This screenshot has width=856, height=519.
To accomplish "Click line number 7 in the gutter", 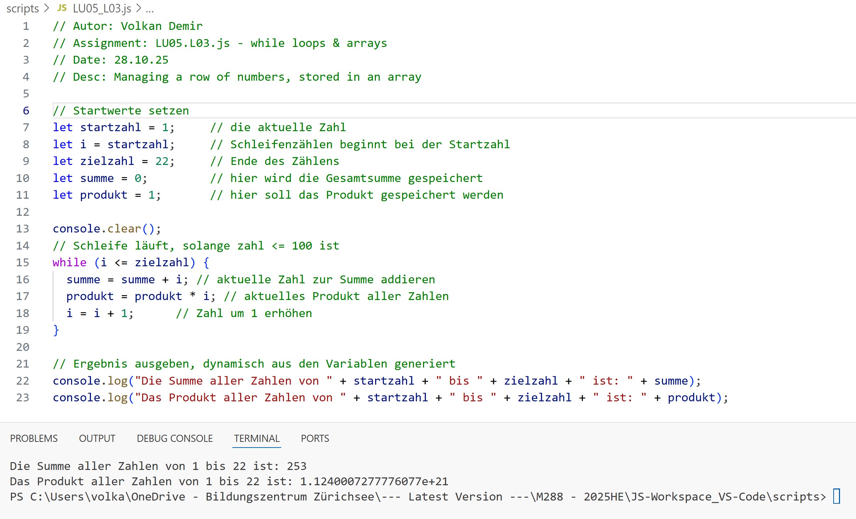I will pyautogui.click(x=26, y=127).
